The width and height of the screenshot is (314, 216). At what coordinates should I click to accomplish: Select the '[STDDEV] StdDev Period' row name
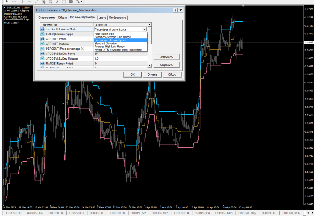click(60, 54)
